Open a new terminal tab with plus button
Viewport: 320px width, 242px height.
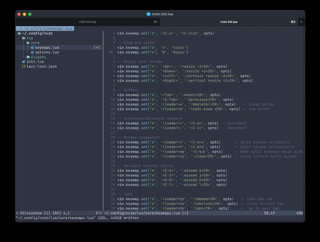pos(301,22)
